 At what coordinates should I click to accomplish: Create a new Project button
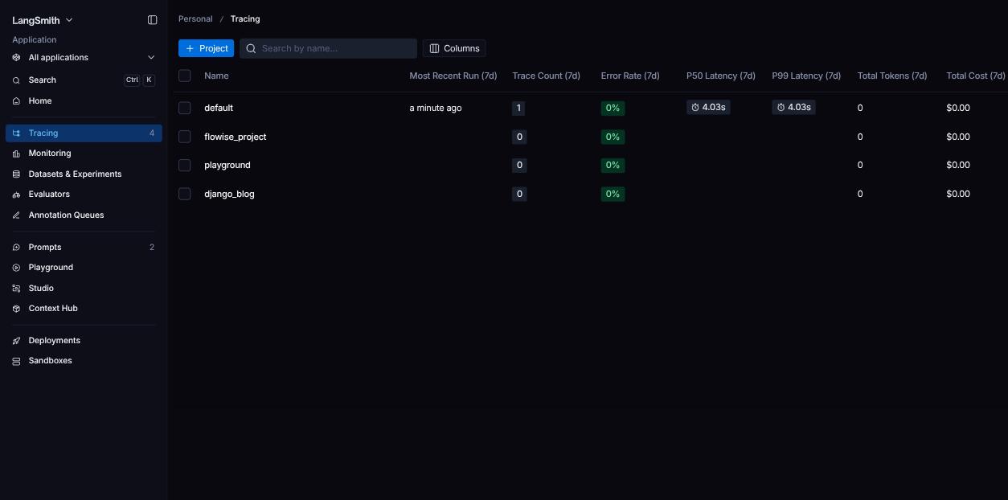pos(206,48)
